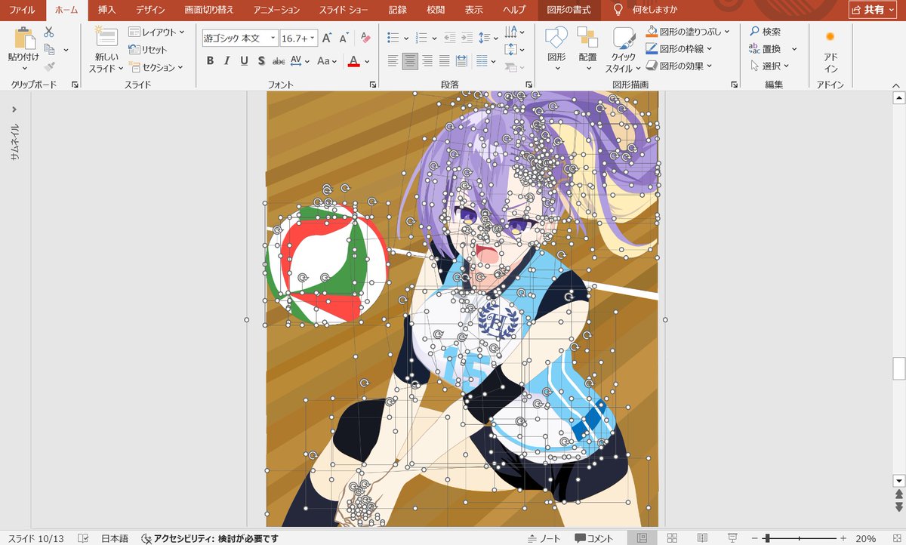This screenshot has width=906, height=545.
Task: Click the vertical scrollbar thumb
Action: tap(898, 368)
